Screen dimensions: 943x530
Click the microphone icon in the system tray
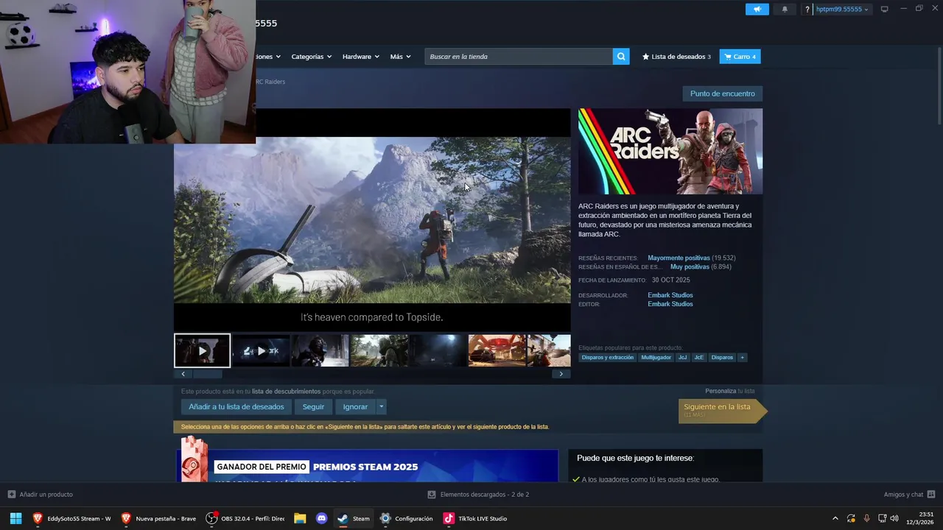(x=866, y=518)
